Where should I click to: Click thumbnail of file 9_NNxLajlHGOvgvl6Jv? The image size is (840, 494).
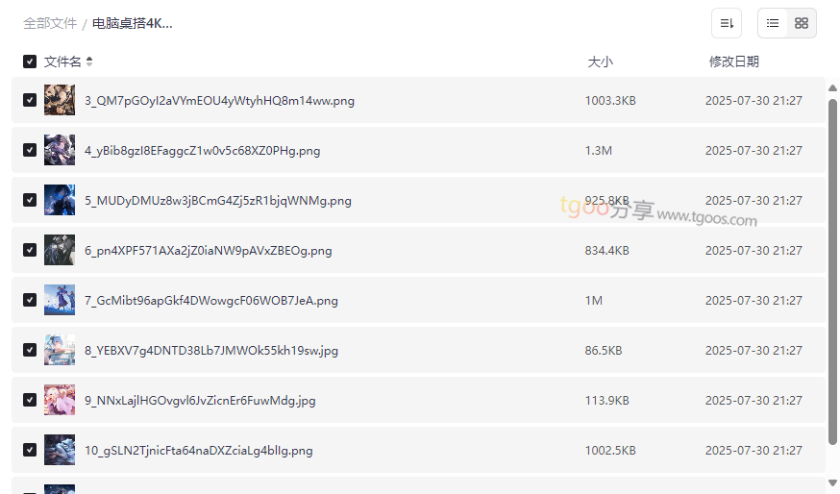[60, 400]
